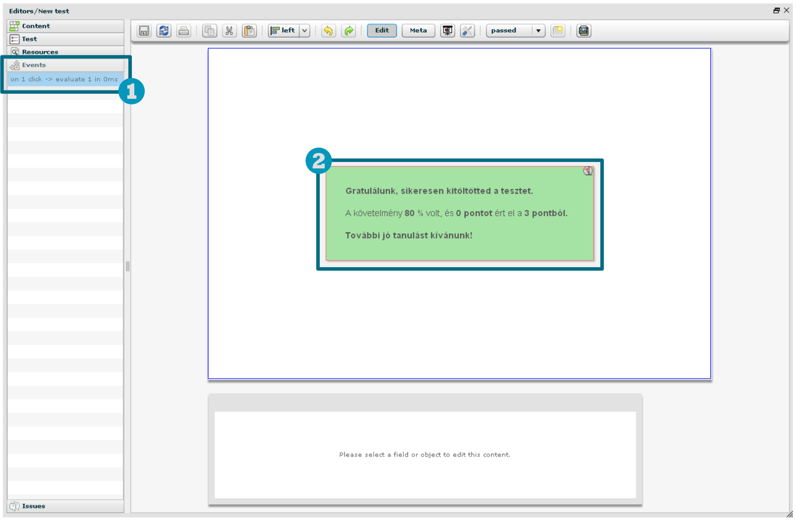Redo with the green arrow
Screen dimensions: 796x521
coord(349,31)
